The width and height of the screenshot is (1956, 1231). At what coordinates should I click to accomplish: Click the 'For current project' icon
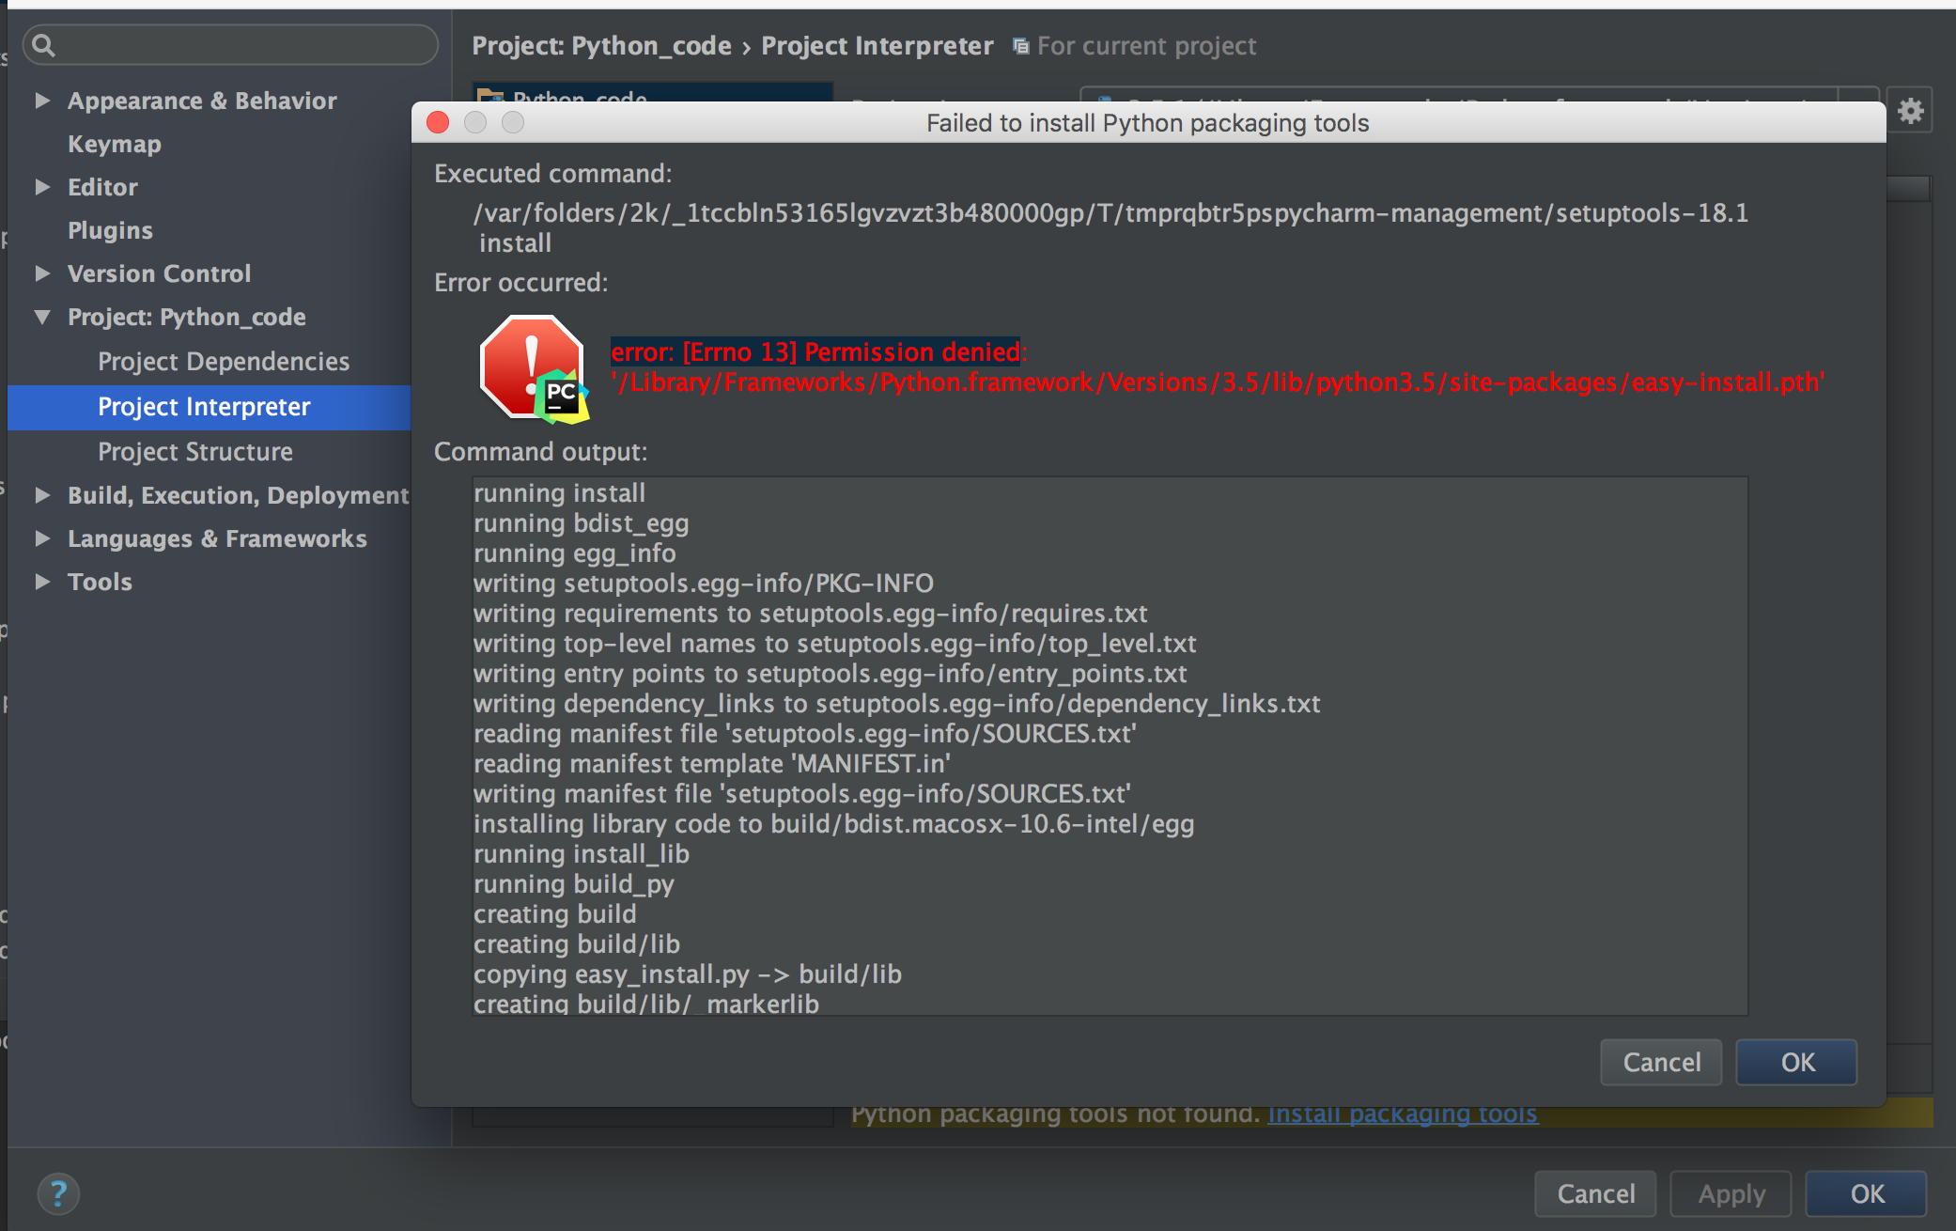coord(1020,46)
